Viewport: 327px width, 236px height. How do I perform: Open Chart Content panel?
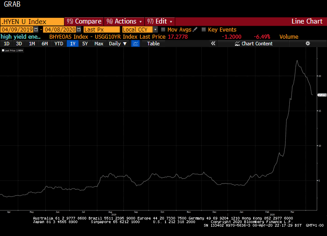coord(254,44)
